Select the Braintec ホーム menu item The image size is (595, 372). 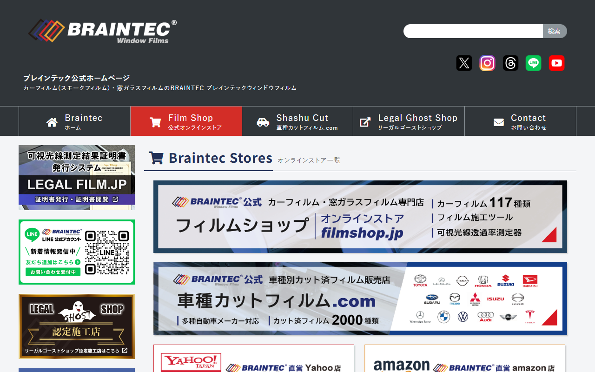[x=74, y=121]
